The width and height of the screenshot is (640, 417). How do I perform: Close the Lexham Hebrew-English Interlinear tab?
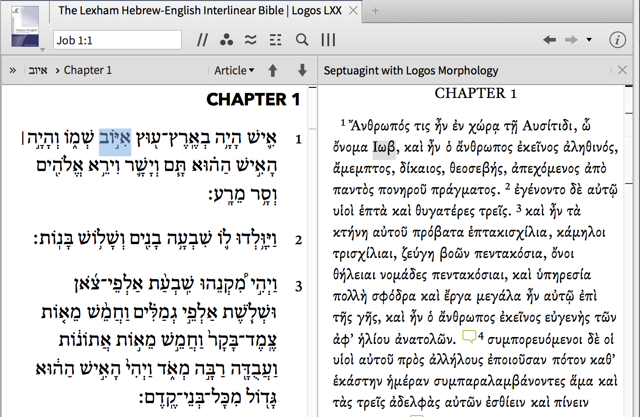pyautogui.click(x=353, y=10)
